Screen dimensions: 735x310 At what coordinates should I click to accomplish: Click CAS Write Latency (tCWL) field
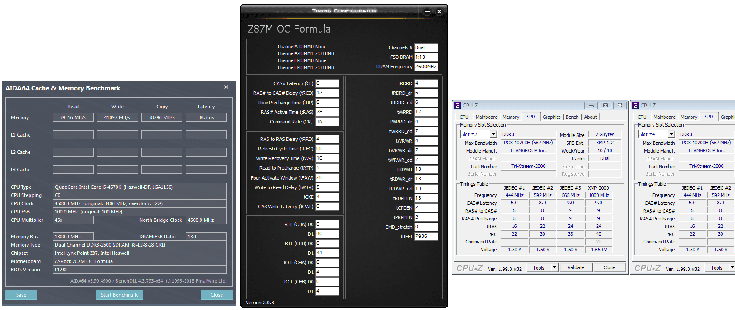[327, 207]
